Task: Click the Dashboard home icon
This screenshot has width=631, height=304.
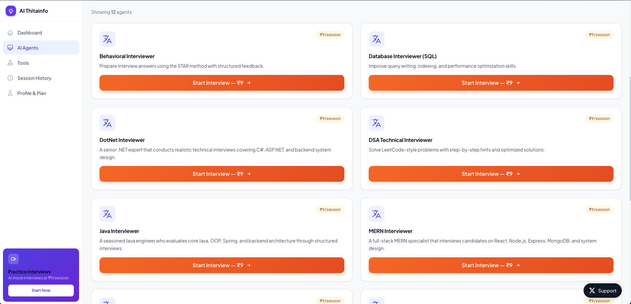Action: tap(10, 33)
